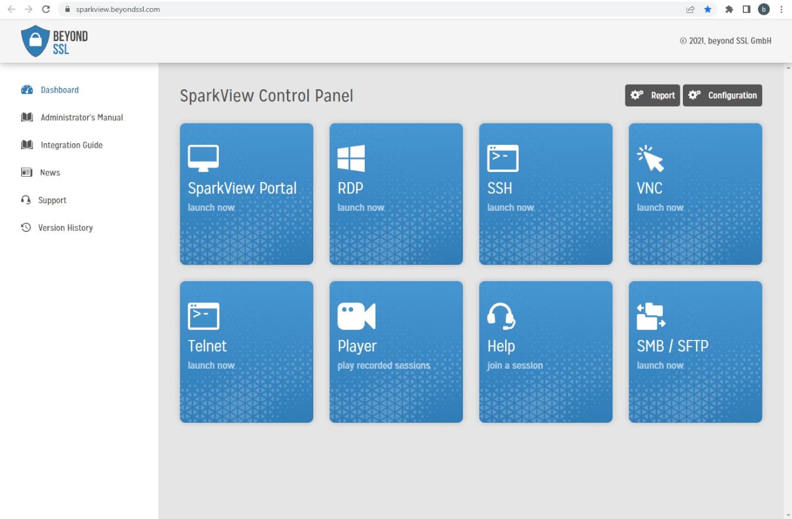The width and height of the screenshot is (792, 519).
Task: Click the terminal icon on Telnet tile
Action: point(204,316)
